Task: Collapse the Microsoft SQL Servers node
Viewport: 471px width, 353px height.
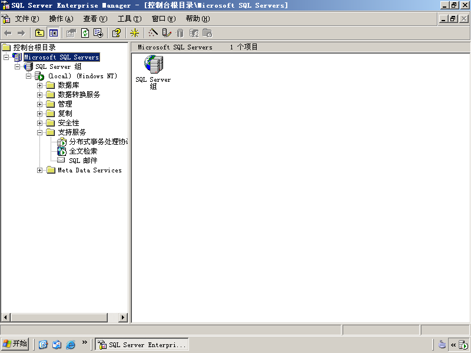Action: [6, 57]
